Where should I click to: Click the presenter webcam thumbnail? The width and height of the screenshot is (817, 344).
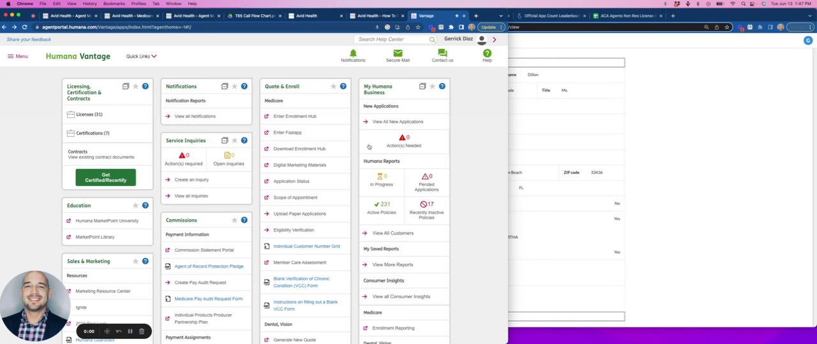click(x=35, y=306)
